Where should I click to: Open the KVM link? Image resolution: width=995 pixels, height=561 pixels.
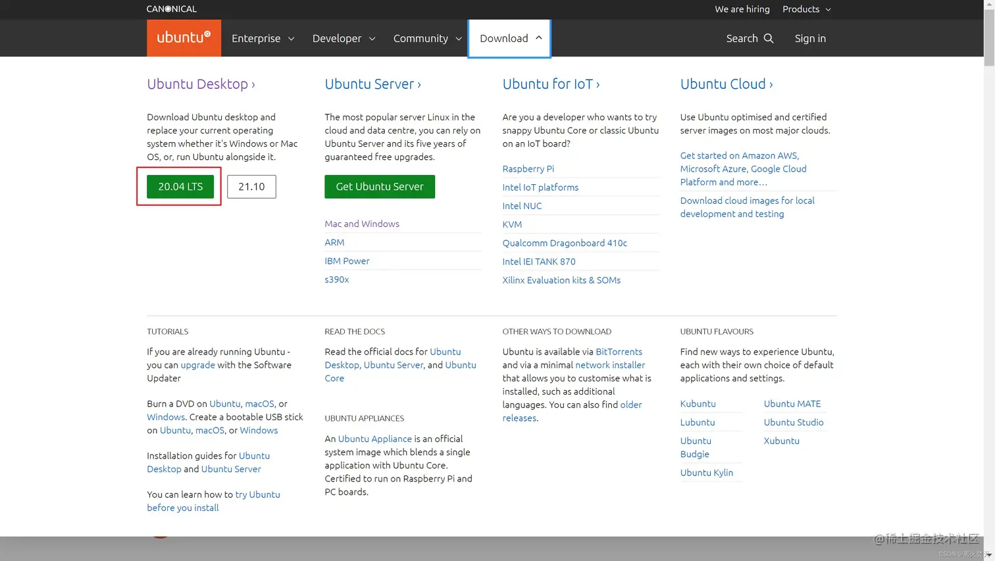pos(512,224)
